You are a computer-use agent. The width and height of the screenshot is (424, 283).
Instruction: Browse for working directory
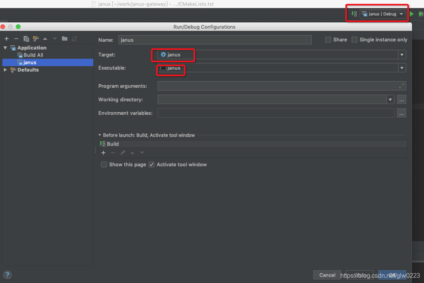[402, 100]
